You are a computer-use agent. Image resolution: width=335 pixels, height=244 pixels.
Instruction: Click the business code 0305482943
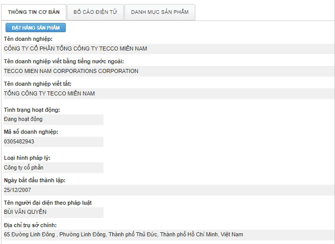pyautogui.click(x=19, y=141)
